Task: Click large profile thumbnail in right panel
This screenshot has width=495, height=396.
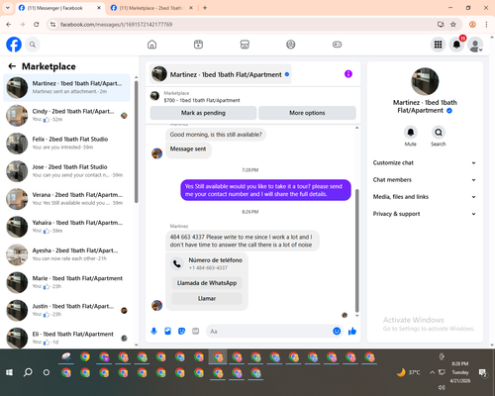Action: (x=425, y=81)
